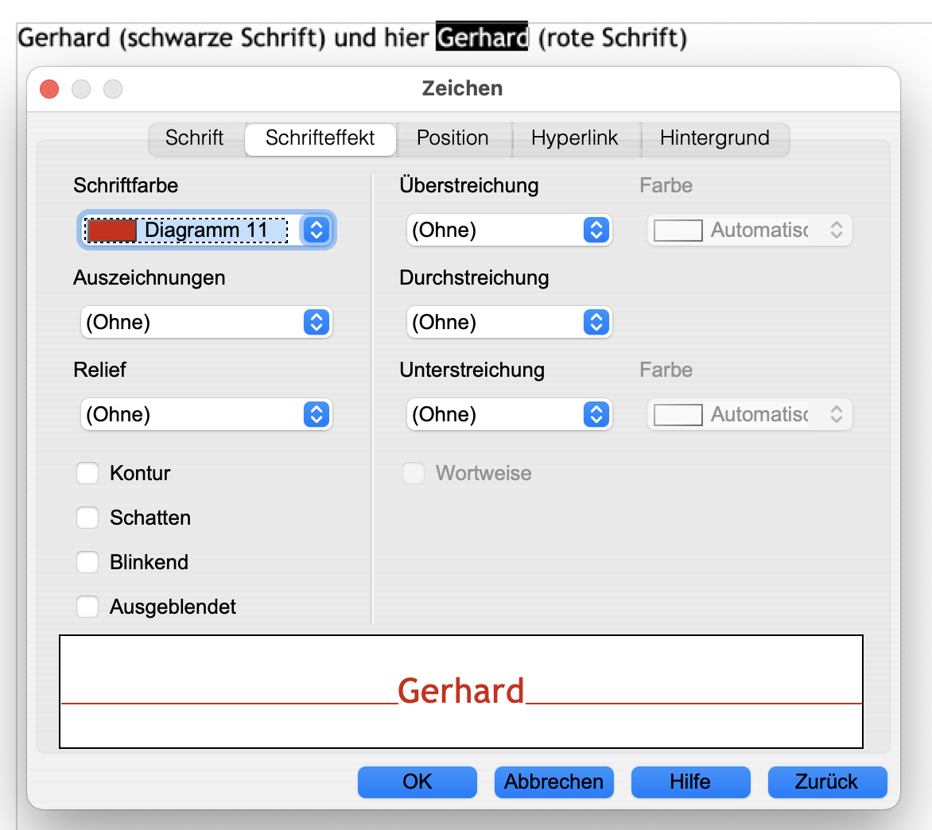Expand the Überstreichung dropdown

(x=596, y=231)
